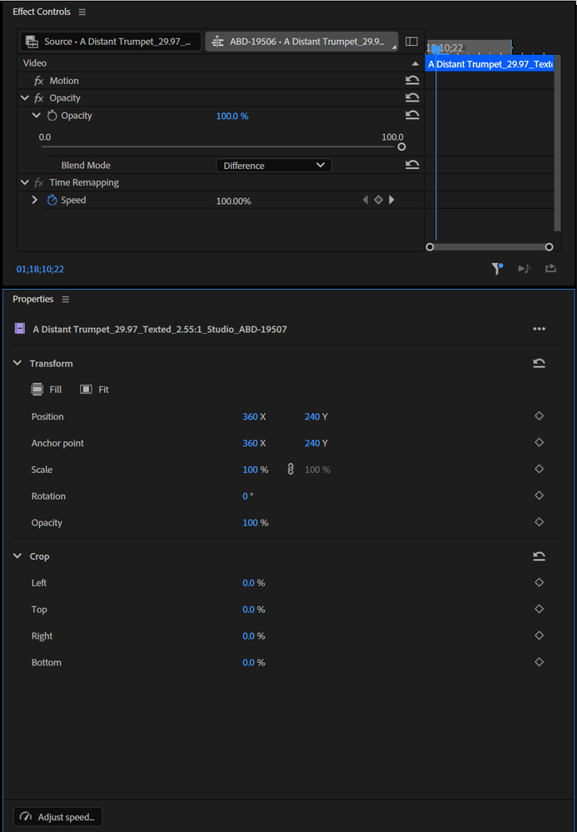
Task: Switch to ABD-19506 sequence clip tab
Action: 301,42
